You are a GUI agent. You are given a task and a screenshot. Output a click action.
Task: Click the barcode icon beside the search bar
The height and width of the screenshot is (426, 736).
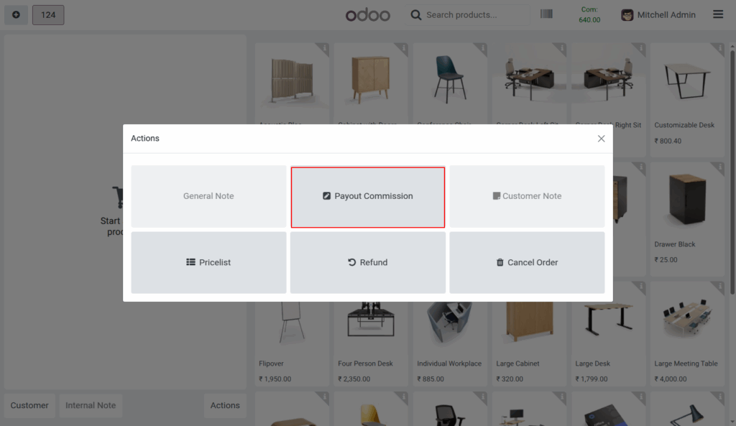pos(546,13)
